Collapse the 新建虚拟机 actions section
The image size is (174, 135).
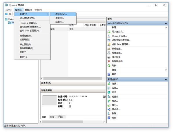point(166,79)
